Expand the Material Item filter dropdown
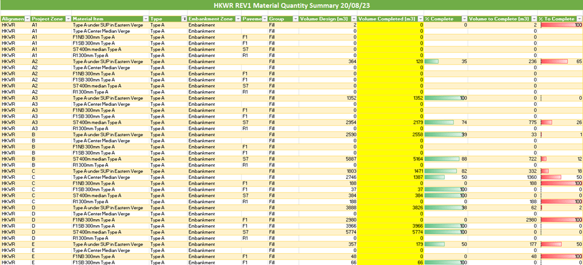Image resolution: width=583 pixels, height=265 pixels. coord(145,19)
